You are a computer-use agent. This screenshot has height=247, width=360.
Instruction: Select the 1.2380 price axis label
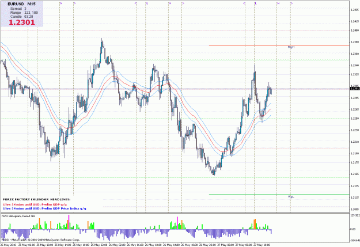click(x=355, y=42)
